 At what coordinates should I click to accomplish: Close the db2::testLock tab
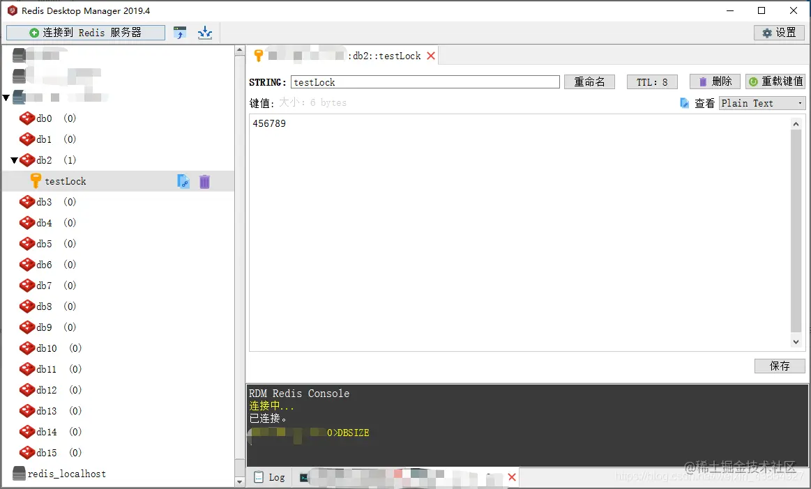(431, 56)
